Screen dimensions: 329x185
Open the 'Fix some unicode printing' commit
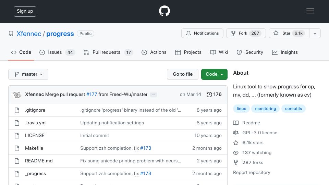(131, 161)
